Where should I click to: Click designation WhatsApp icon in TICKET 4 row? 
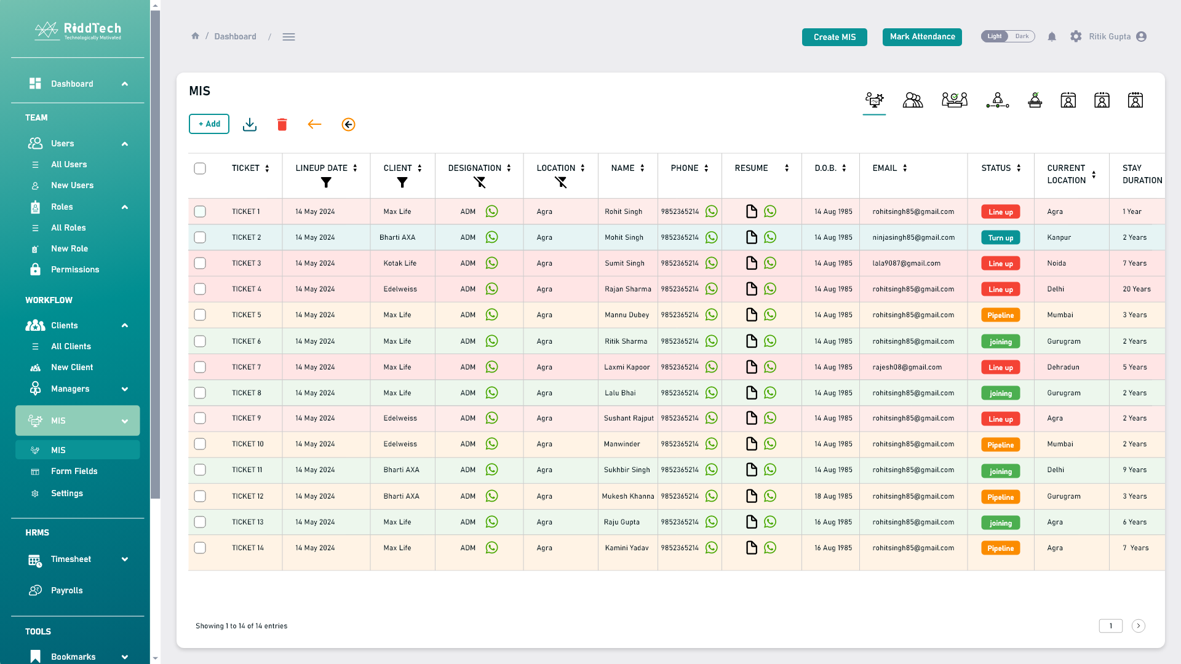491,289
